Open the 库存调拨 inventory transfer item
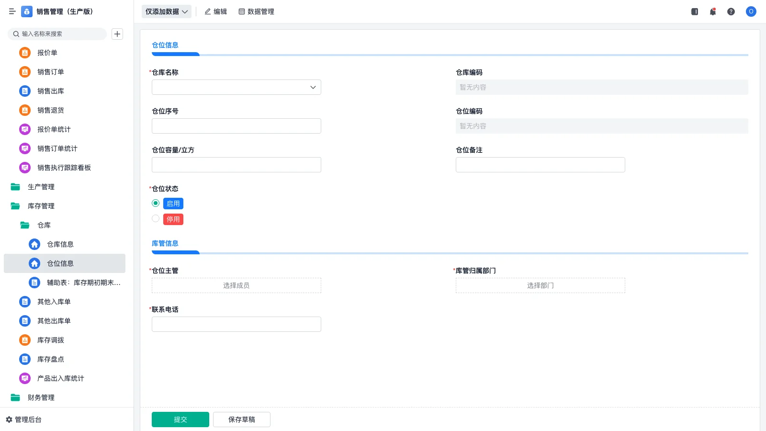This screenshot has height=431, width=766. (50, 340)
